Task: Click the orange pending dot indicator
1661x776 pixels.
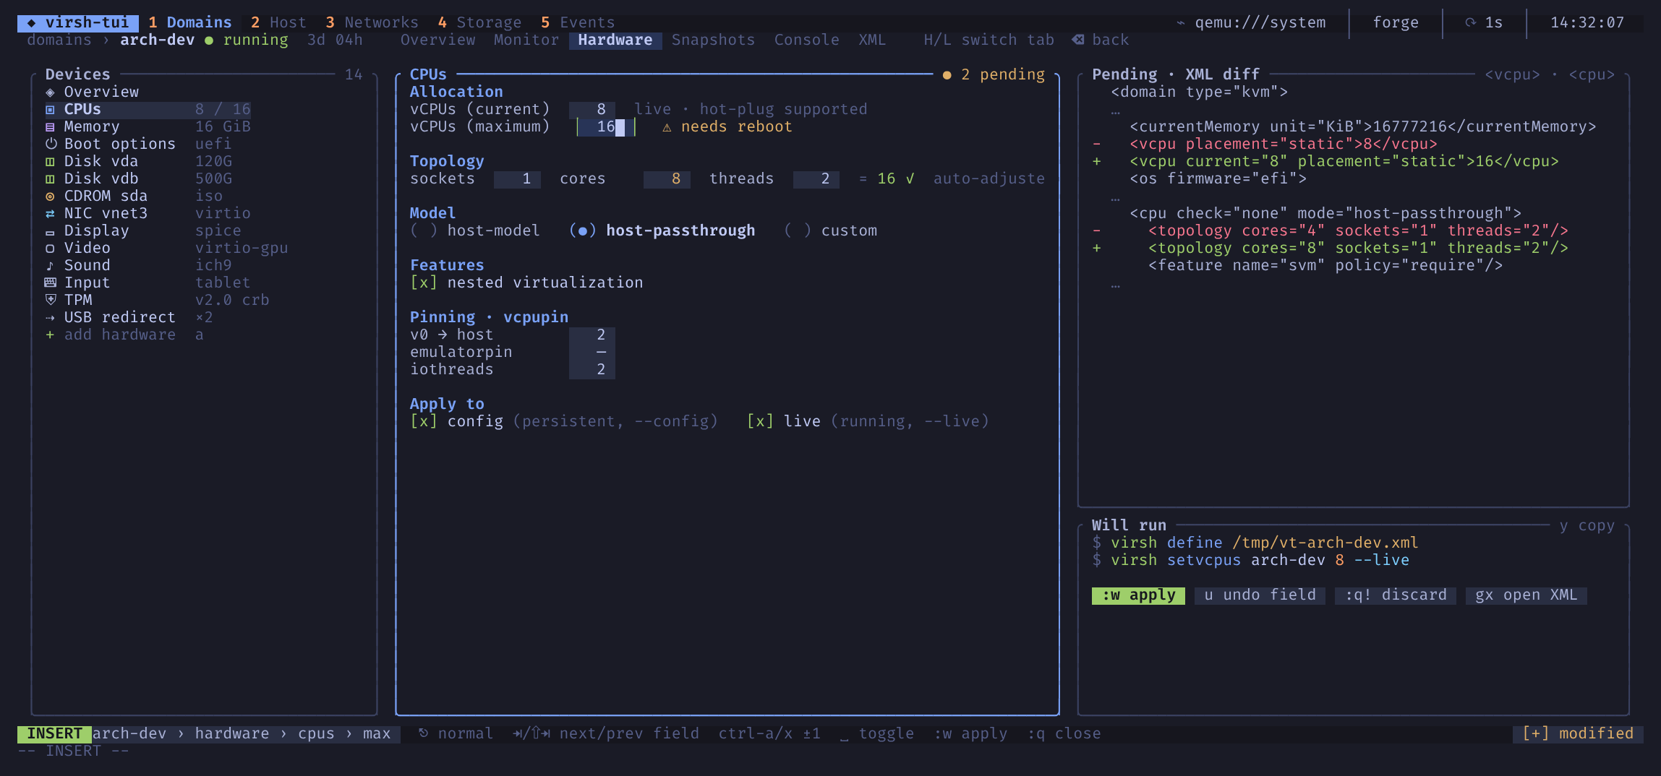Action: 947,75
